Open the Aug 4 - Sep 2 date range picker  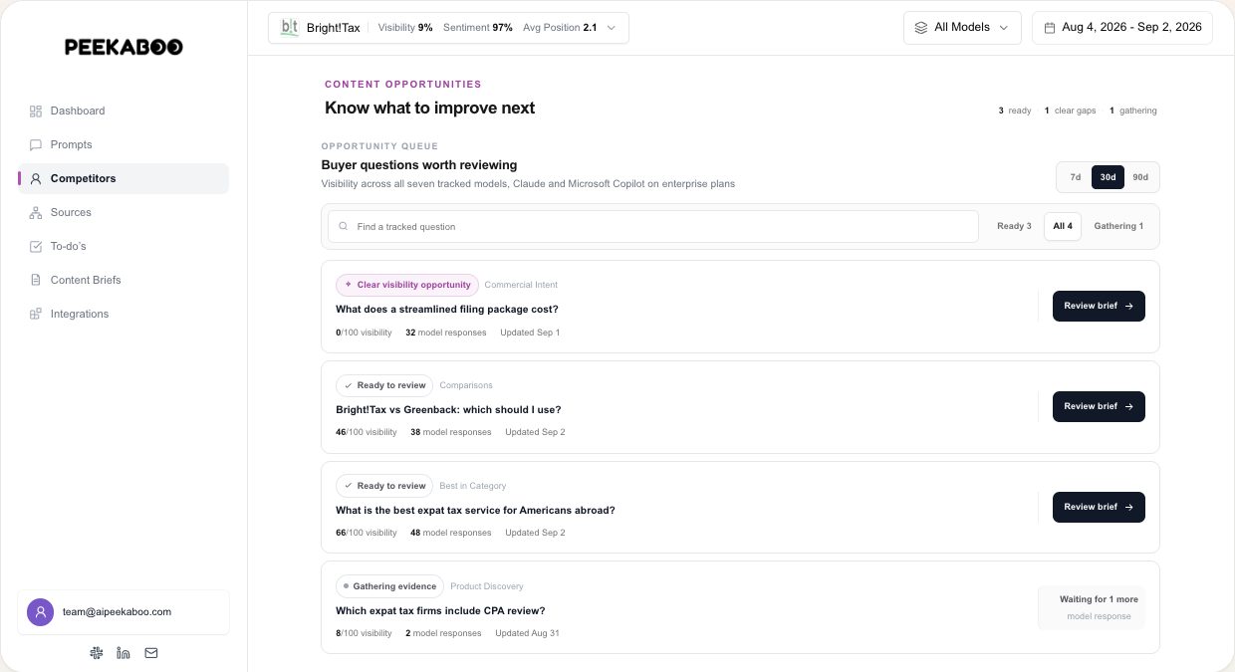[1122, 28]
